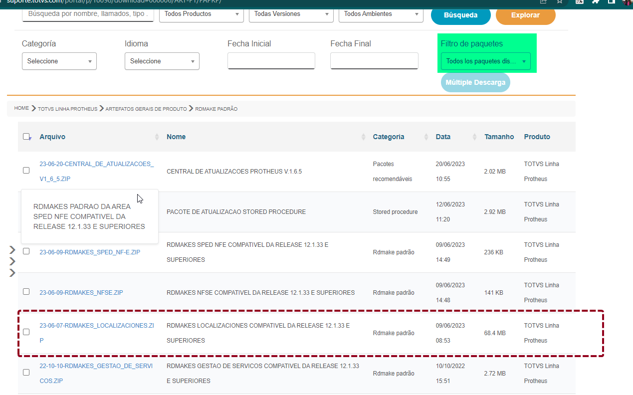Select the text CENTRAL DE ATUALIZACOES PROTHEUS V.1.6.5
Image resolution: width=633 pixels, height=395 pixels.
[234, 172]
